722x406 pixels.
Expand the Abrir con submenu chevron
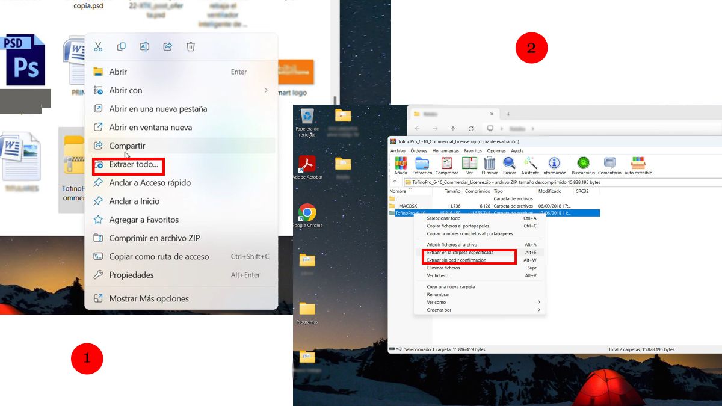pos(266,90)
